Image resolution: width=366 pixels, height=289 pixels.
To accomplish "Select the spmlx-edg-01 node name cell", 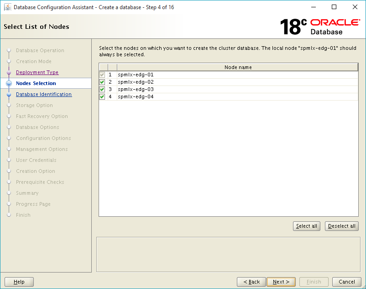I will 238,75.
